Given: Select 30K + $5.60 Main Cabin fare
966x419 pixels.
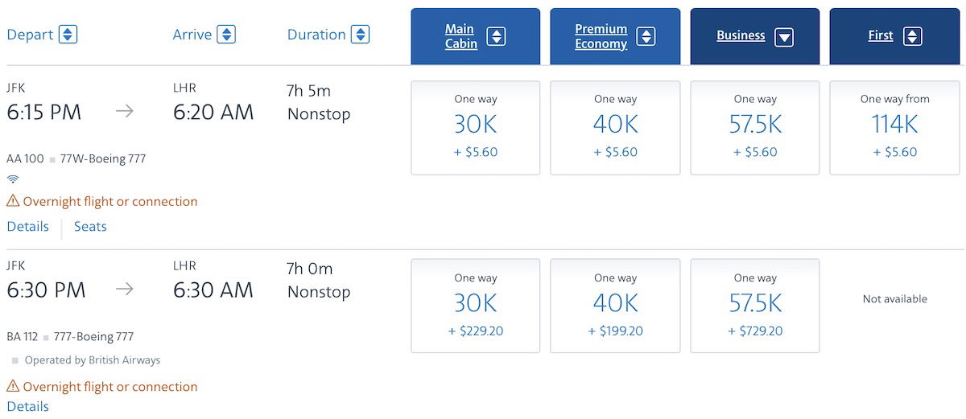Looking at the screenshot, I should (x=476, y=127).
